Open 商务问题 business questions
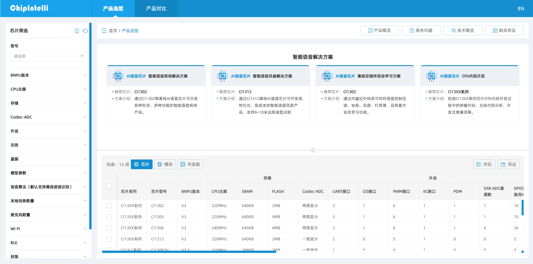The image size is (533, 264). pos(421,30)
